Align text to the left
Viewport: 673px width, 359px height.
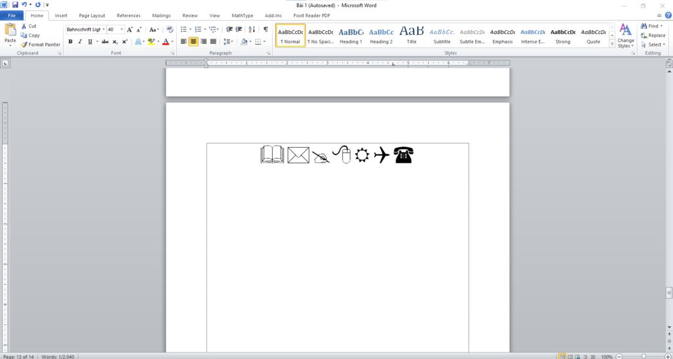(184, 41)
